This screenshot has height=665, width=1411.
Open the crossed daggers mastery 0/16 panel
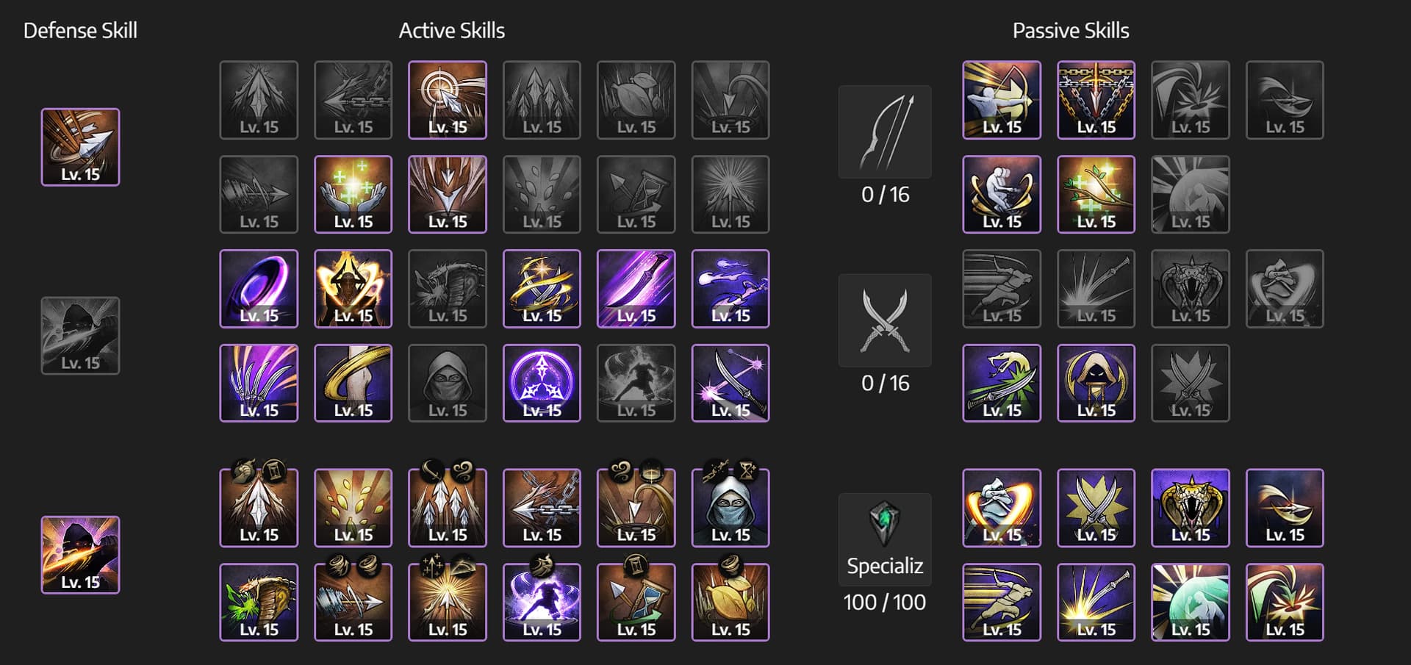point(885,335)
